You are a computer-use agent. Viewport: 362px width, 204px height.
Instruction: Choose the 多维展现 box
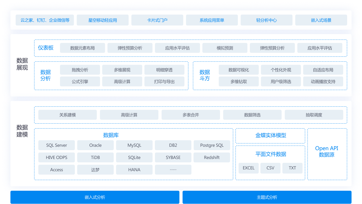coord(122,70)
